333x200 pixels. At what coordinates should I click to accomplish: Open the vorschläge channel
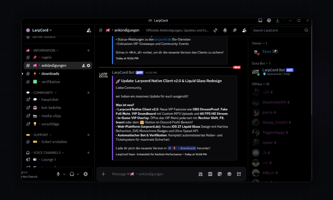click(58, 124)
